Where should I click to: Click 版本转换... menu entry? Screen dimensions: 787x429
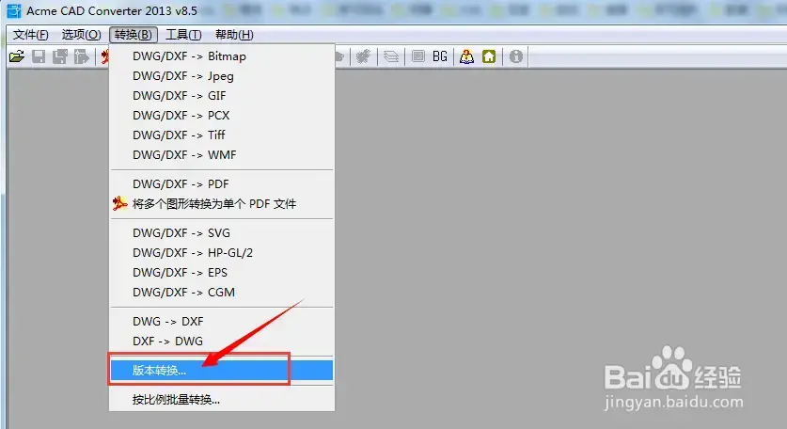pos(221,371)
